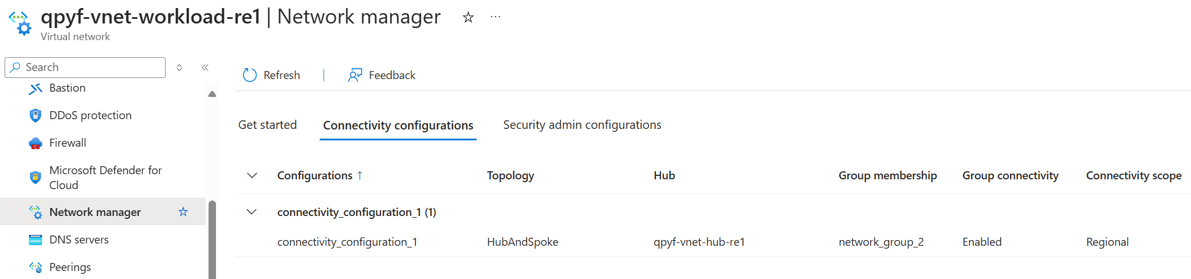Open the Peerings icon
The image size is (1191, 279).
36,268
